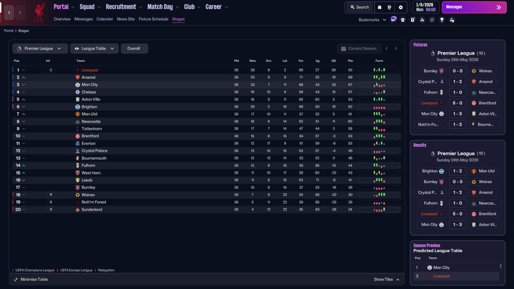Expand the Premier League competition dropdown
This screenshot has height=289, width=514.
click(40, 49)
